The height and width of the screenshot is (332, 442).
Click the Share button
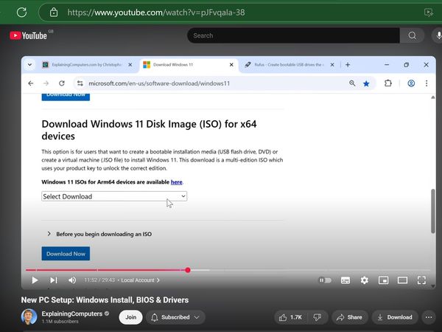350,317
